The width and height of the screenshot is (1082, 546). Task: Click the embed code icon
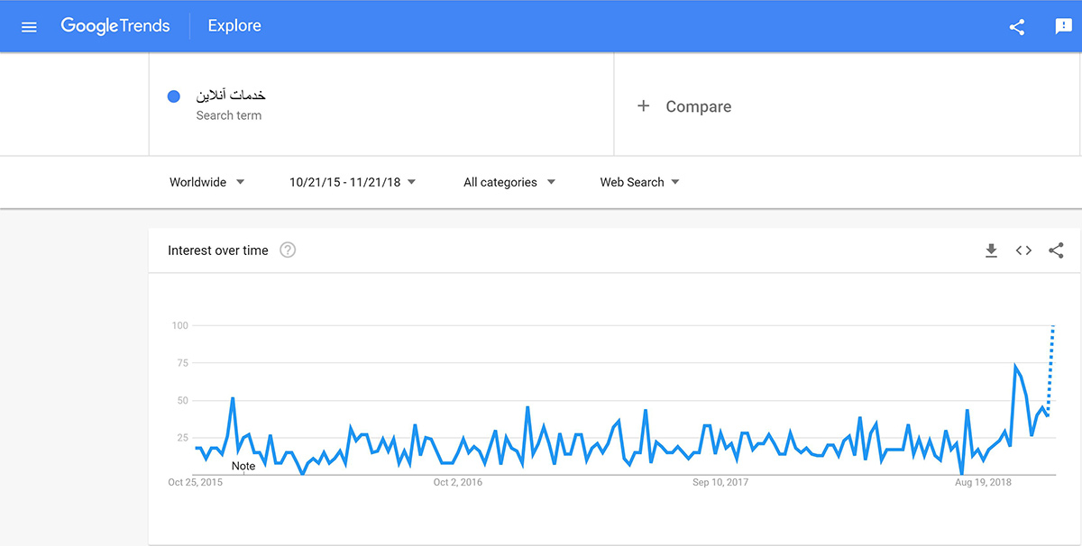pos(1023,250)
